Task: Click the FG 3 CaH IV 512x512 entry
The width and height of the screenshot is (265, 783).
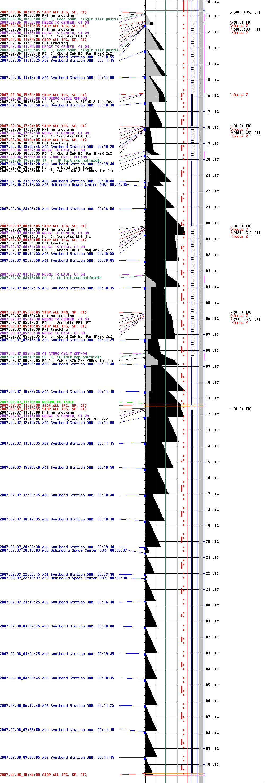Action: pos(57,102)
